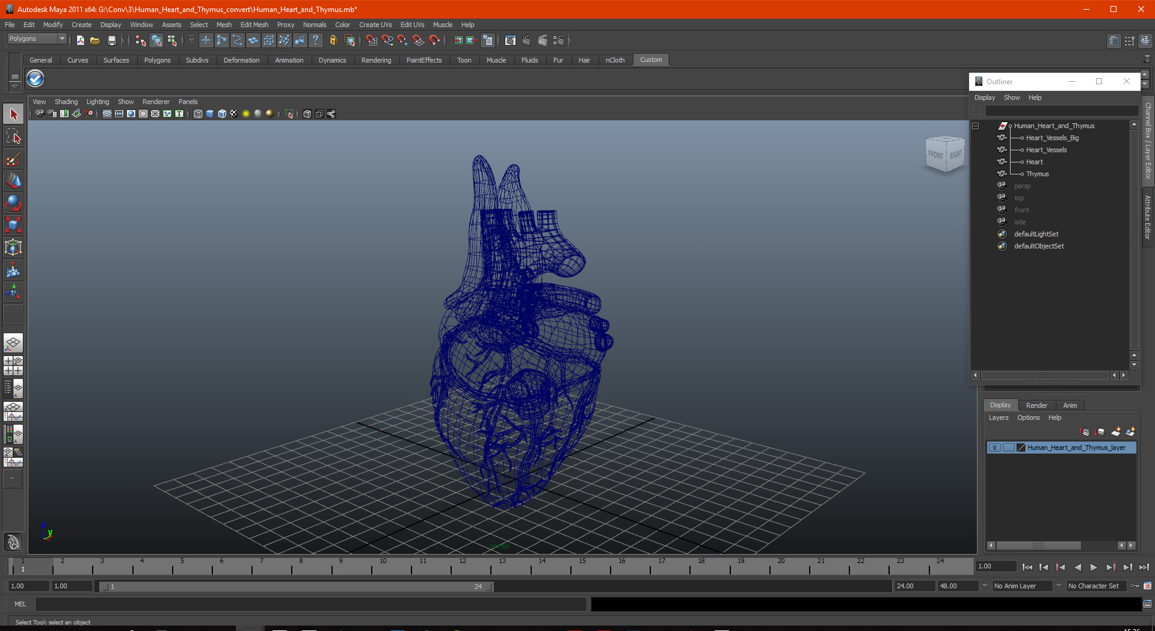Activate the Rotate tool sphere icon
The width and height of the screenshot is (1155, 631).
tap(13, 203)
